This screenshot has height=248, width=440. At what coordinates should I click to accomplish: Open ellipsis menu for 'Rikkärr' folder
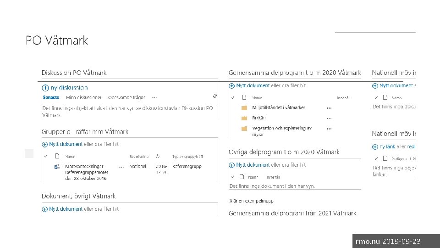pos(329,118)
